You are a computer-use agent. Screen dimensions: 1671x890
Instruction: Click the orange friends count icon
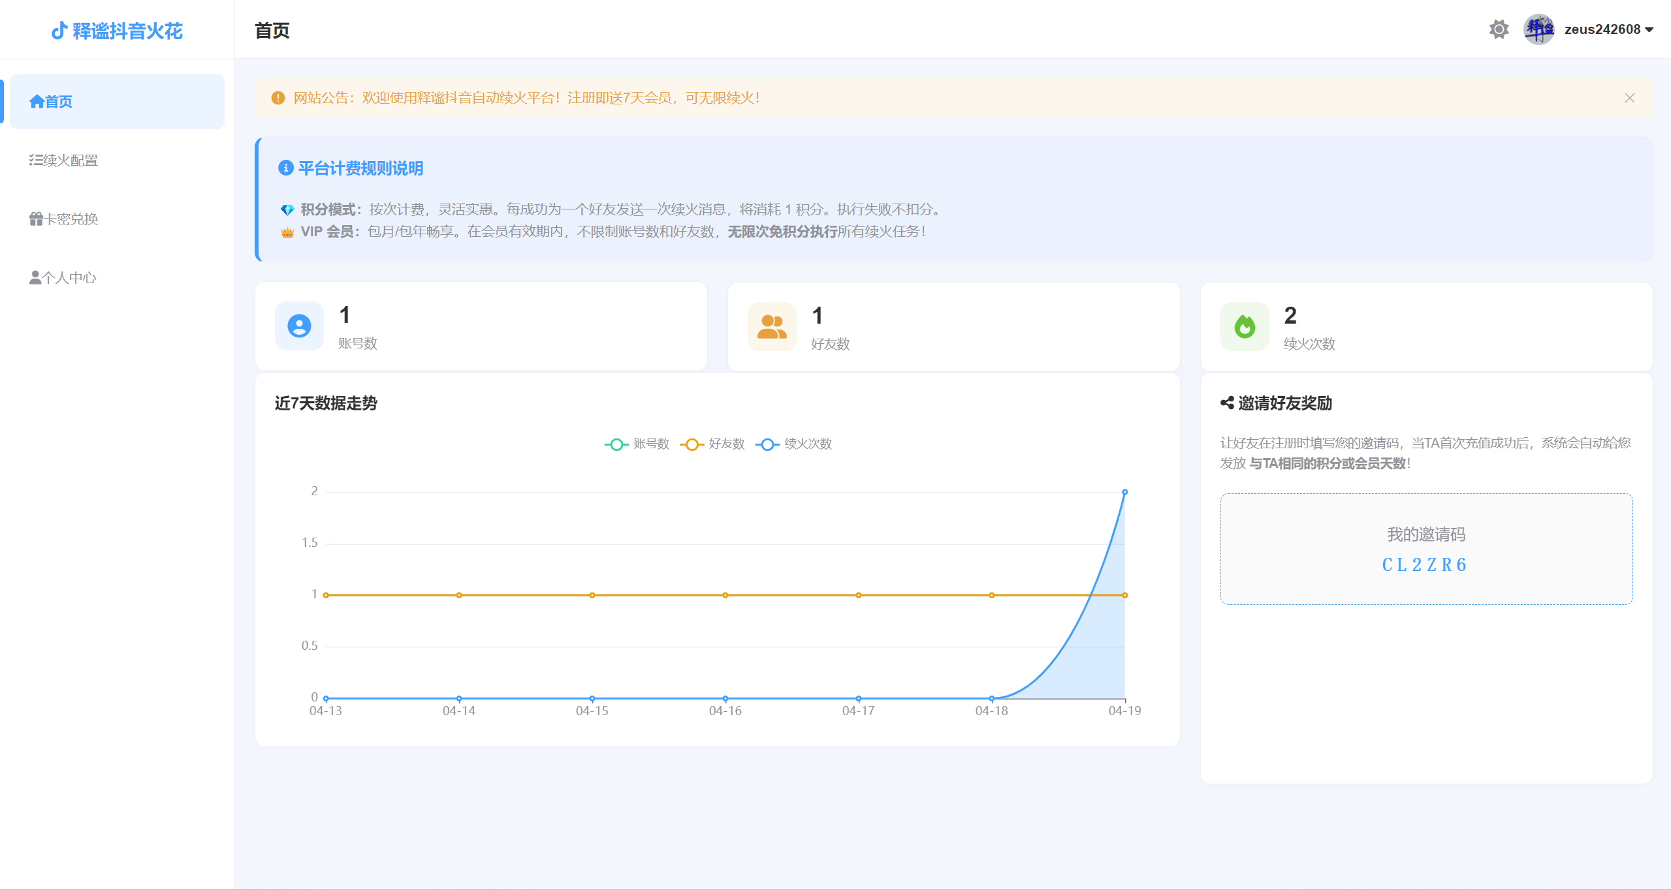[x=772, y=326]
